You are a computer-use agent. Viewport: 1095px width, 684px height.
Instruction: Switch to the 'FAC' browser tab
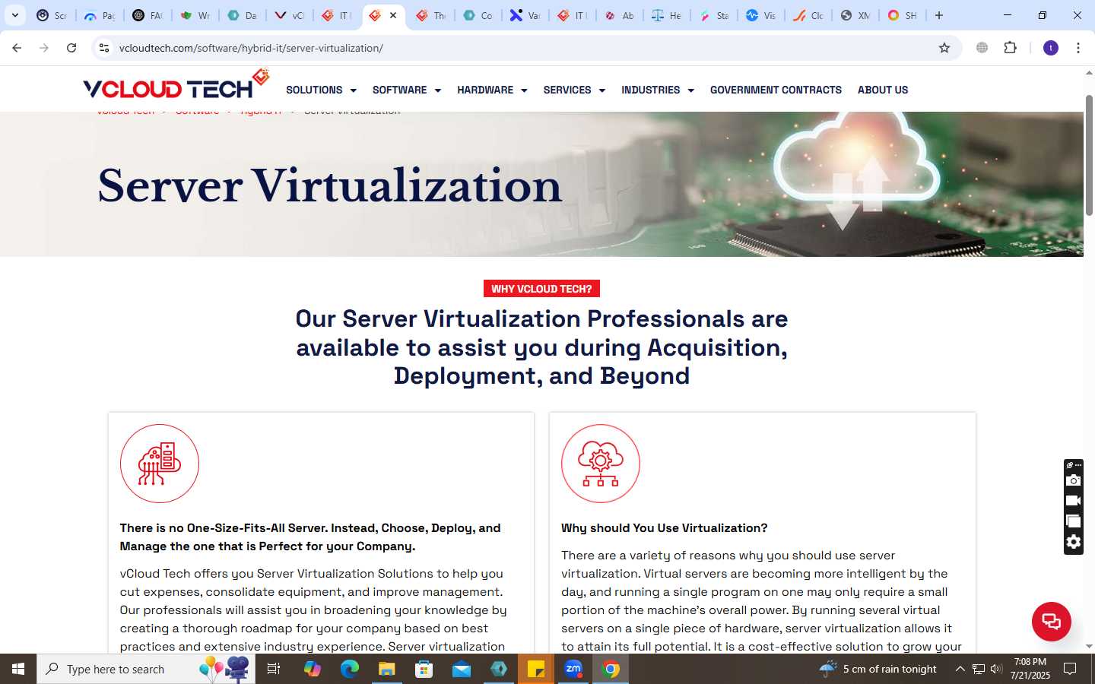point(147,15)
